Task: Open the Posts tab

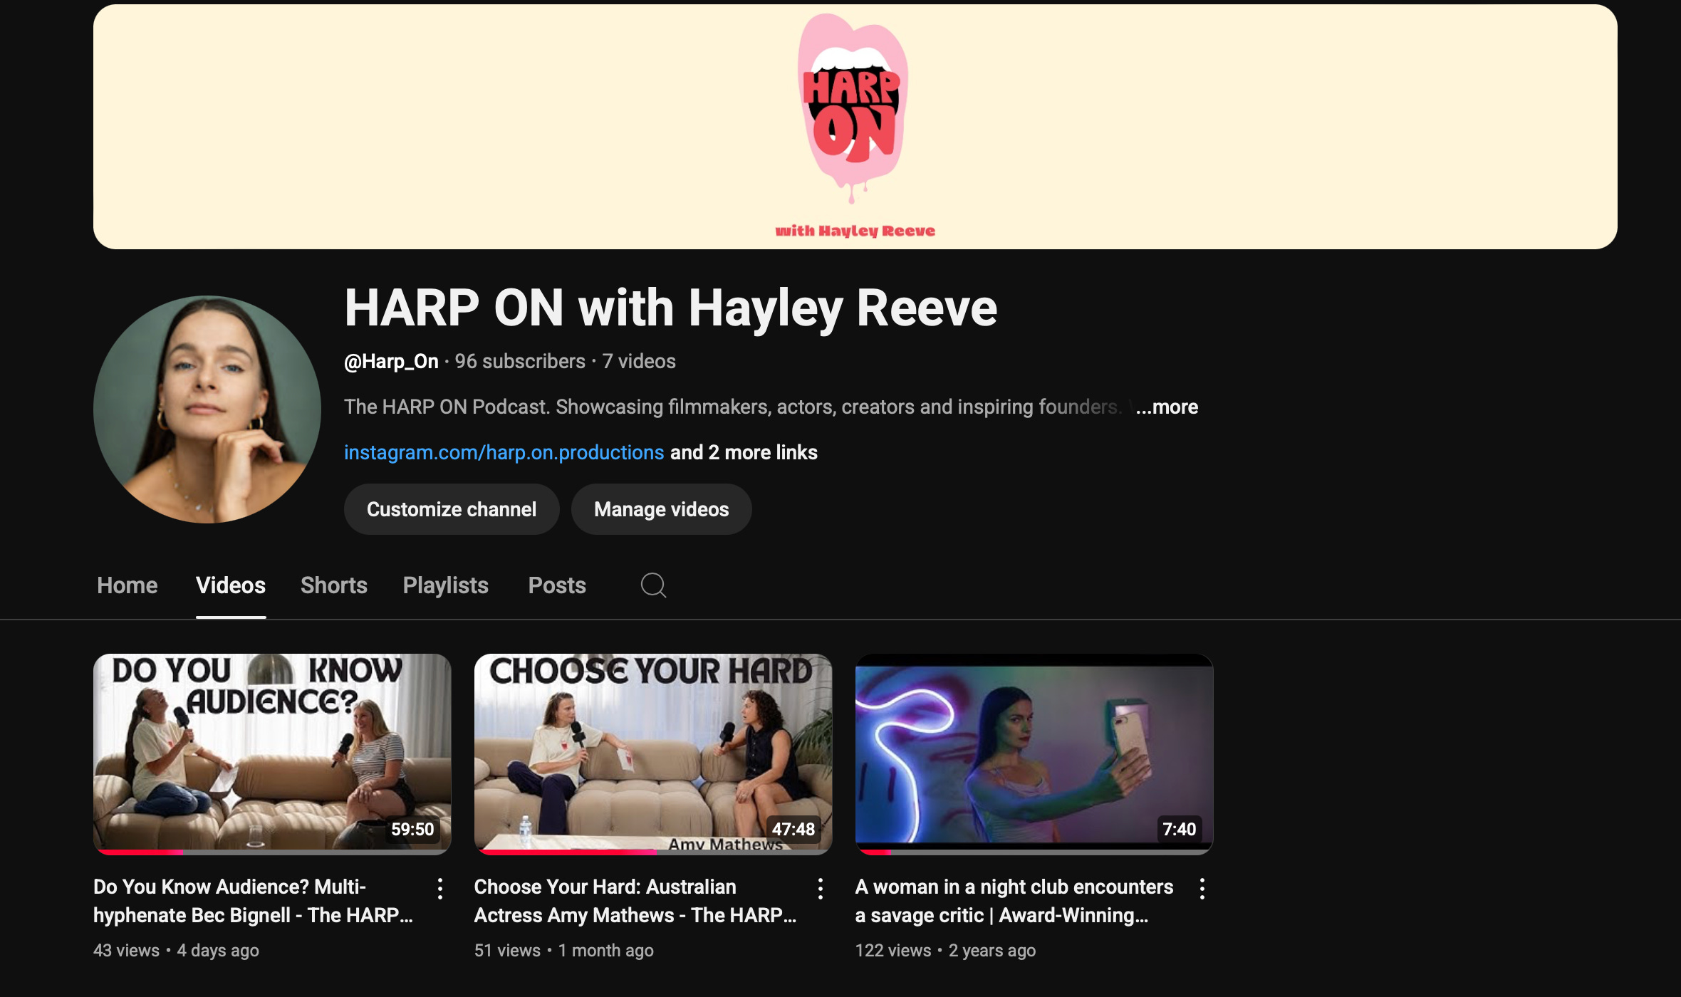Action: pyautogui.click(x=557, y=585)
